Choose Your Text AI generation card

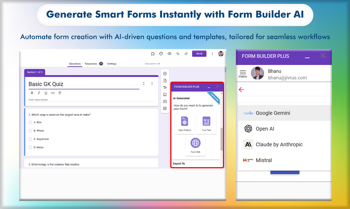point(206,124)
